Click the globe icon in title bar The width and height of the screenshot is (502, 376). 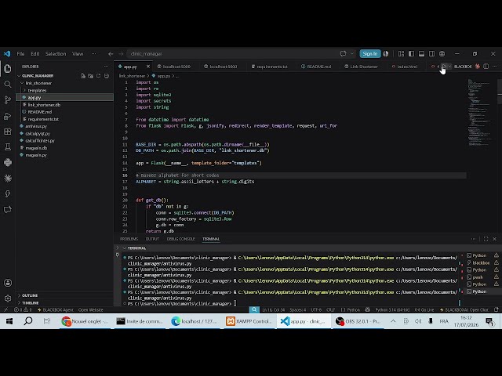[442, 54]
